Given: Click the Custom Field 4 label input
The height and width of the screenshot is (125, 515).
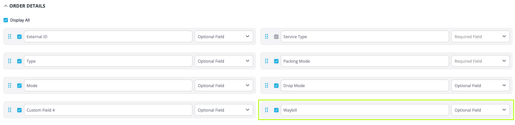Looking at the screenshot, I should [108, 110].
